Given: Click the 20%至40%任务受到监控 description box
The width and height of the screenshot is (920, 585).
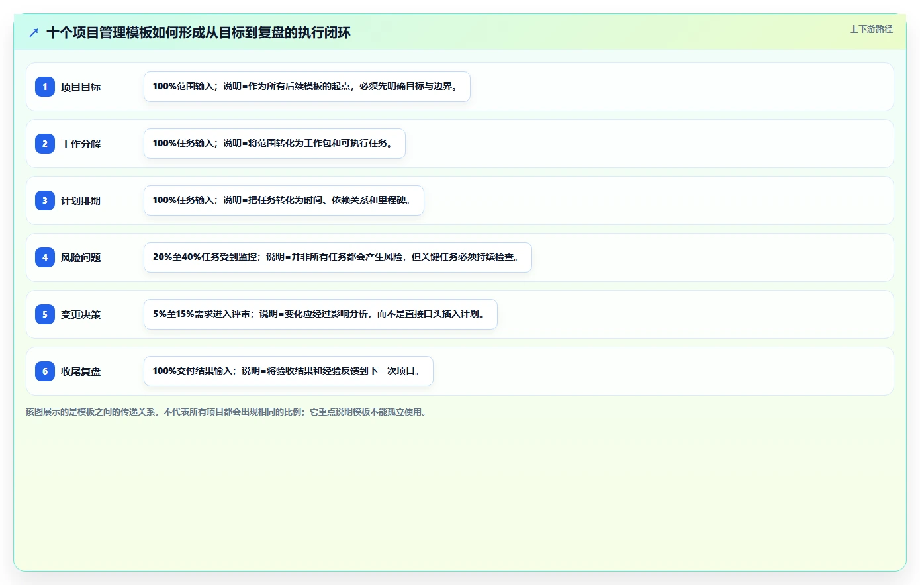Looking at the screenshot, I should pyautogui.click(x=338, y=257).
